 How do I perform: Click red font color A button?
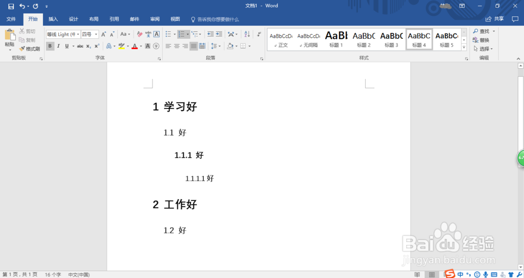(x=135, y=46)
